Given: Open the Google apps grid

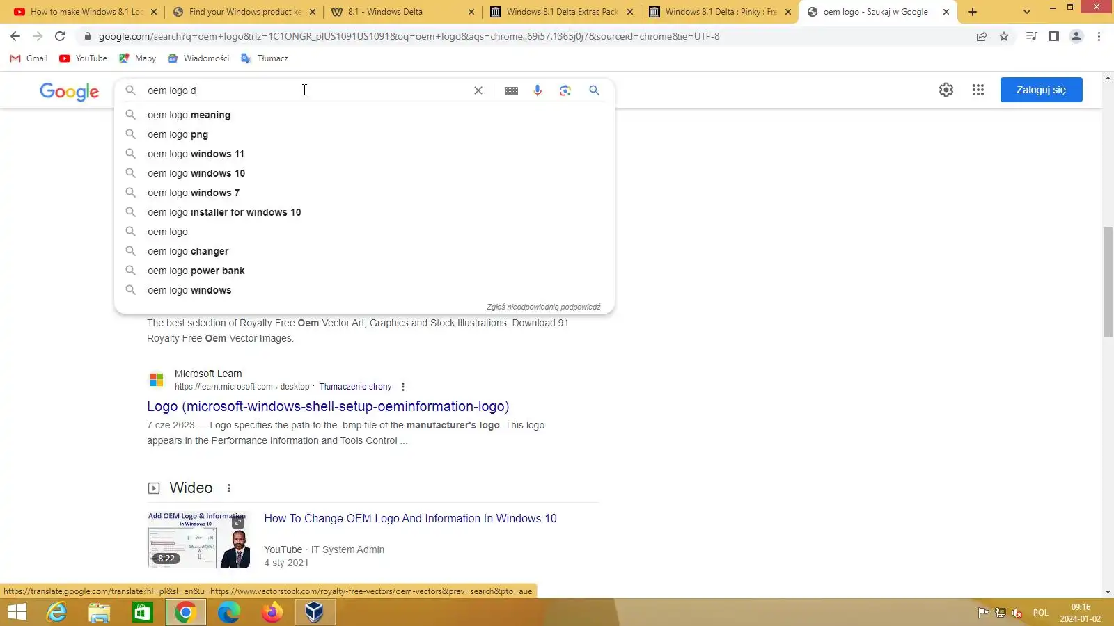Looking at the screenshot, I should (x=978, y=90).
